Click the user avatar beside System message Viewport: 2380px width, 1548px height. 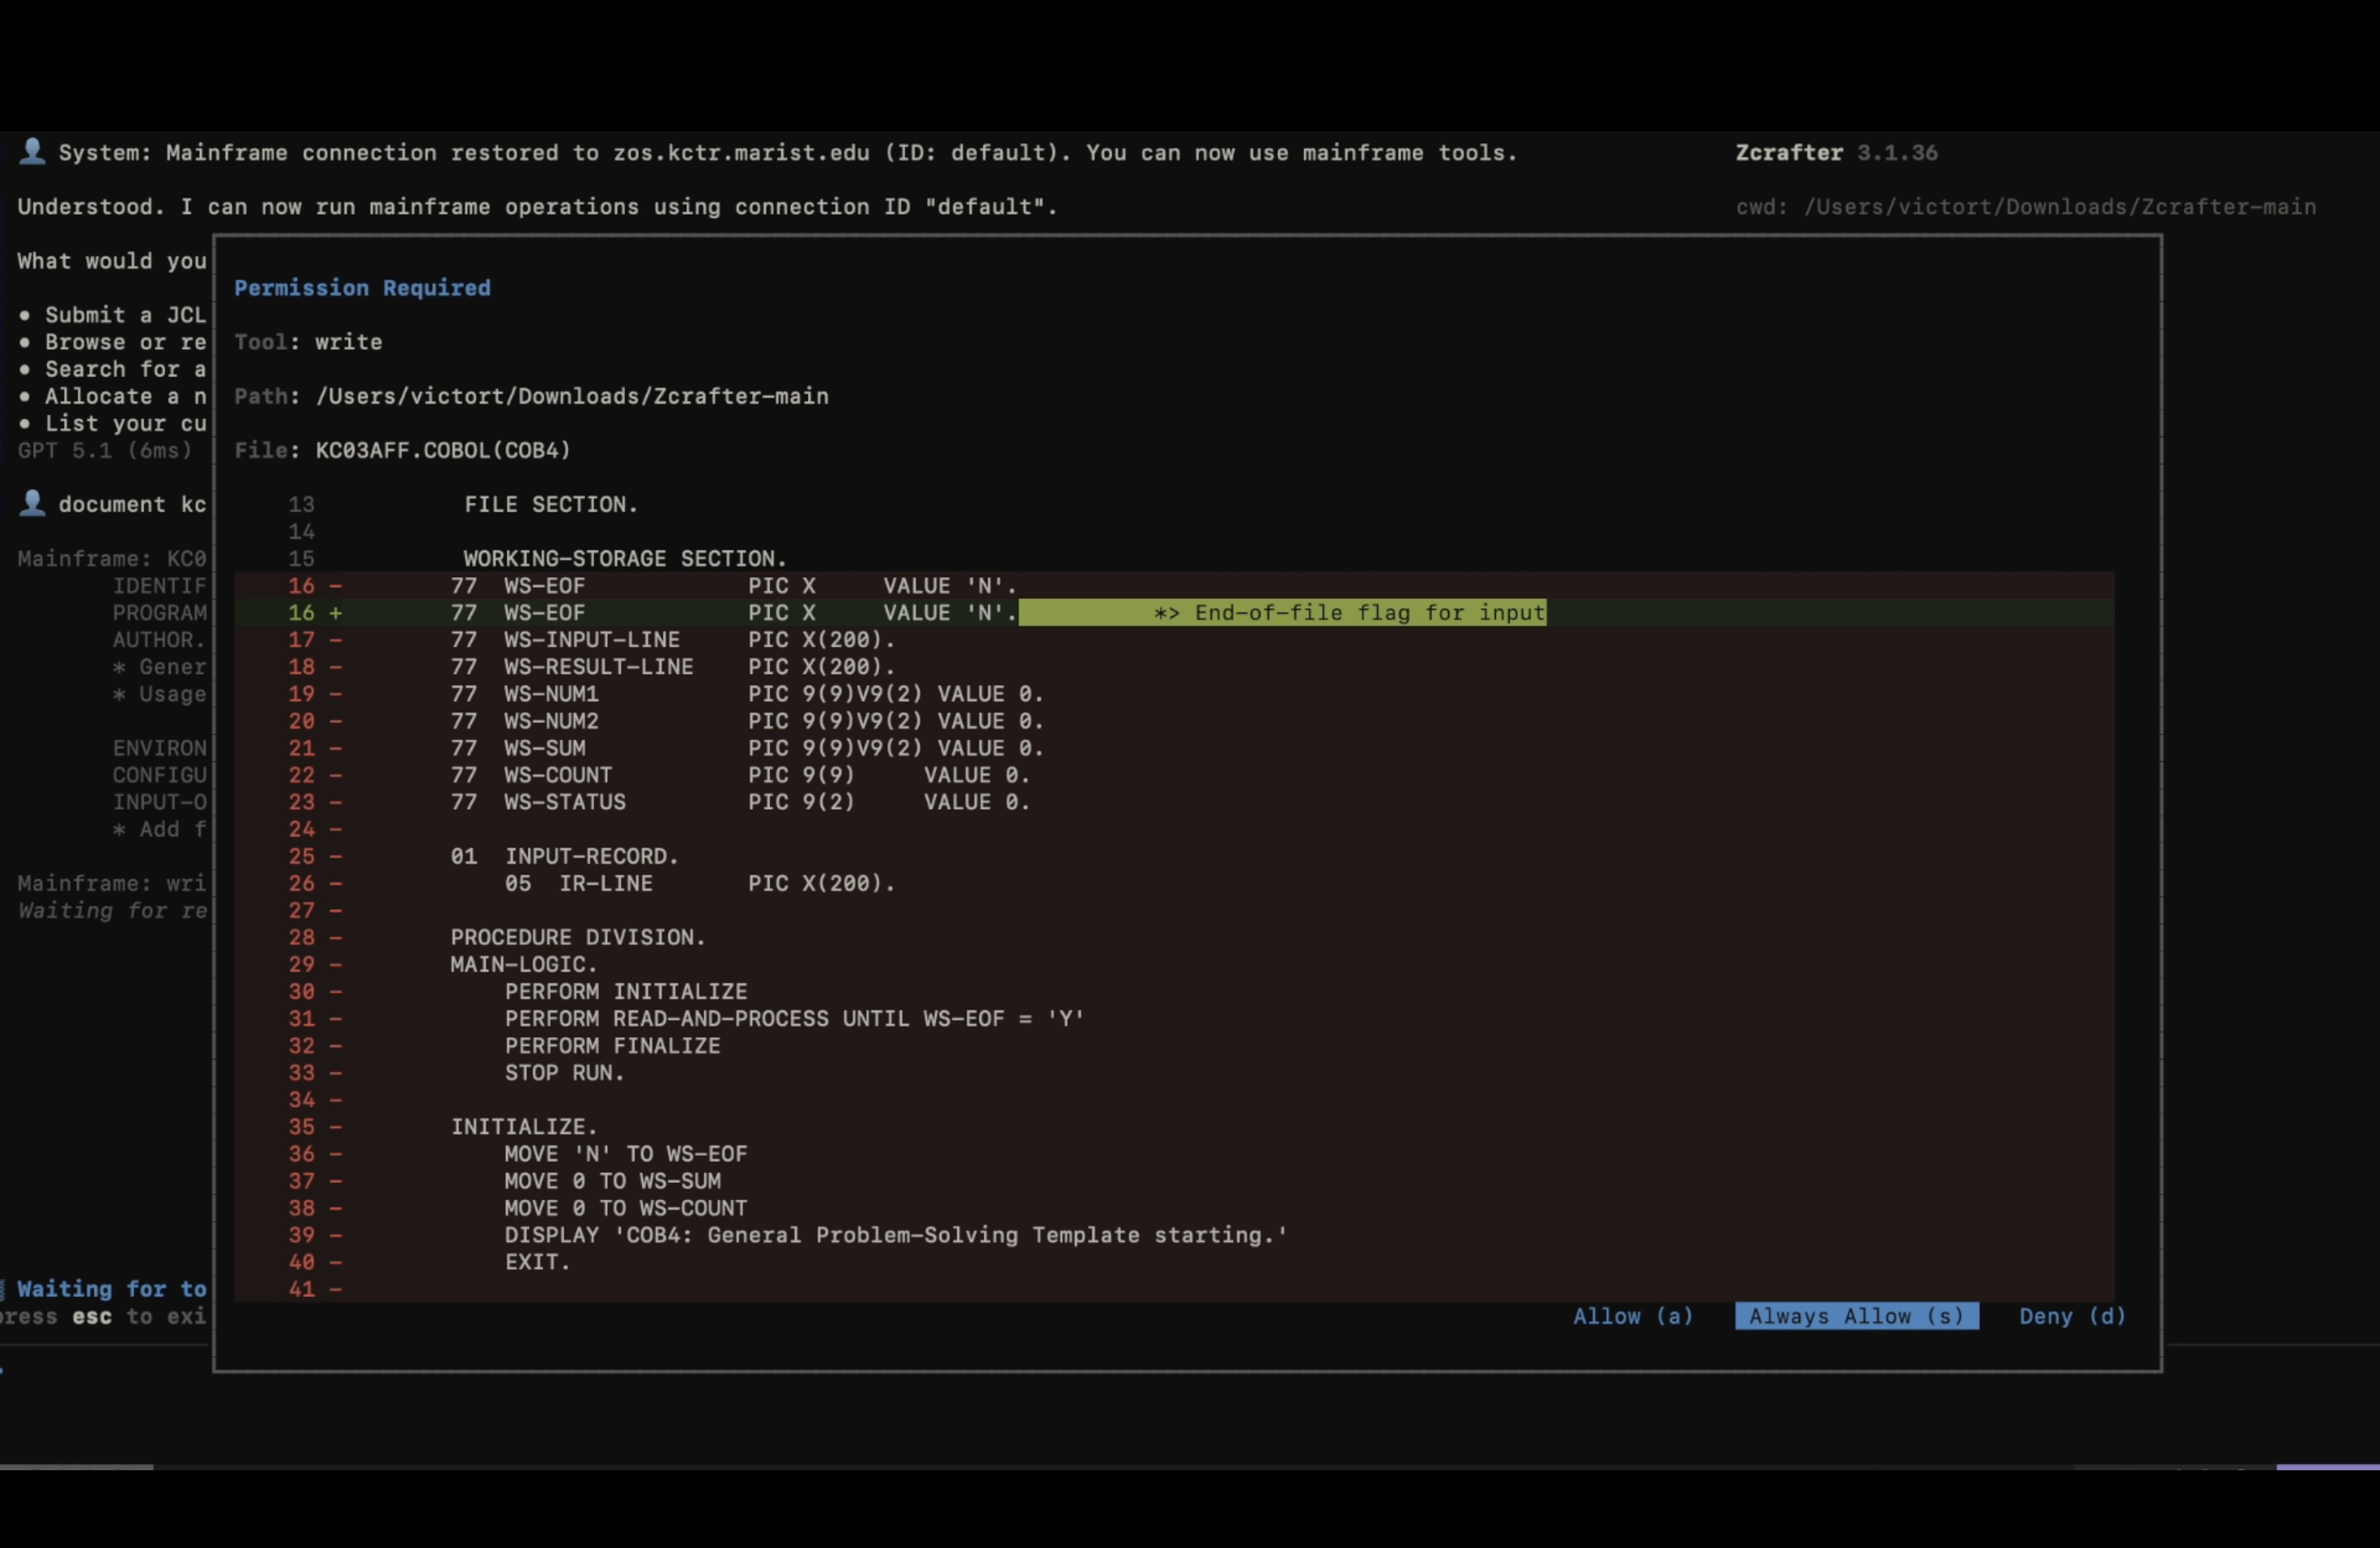pyautogui.click(x=32, y=151)
